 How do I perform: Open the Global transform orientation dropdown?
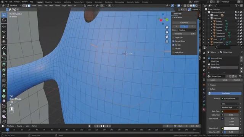pyautogui.click(x=89, y=6)
